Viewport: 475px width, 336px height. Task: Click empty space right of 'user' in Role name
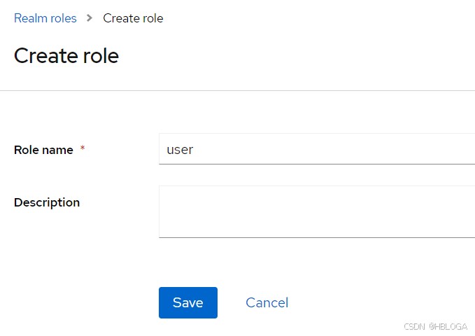pos(336,149)
